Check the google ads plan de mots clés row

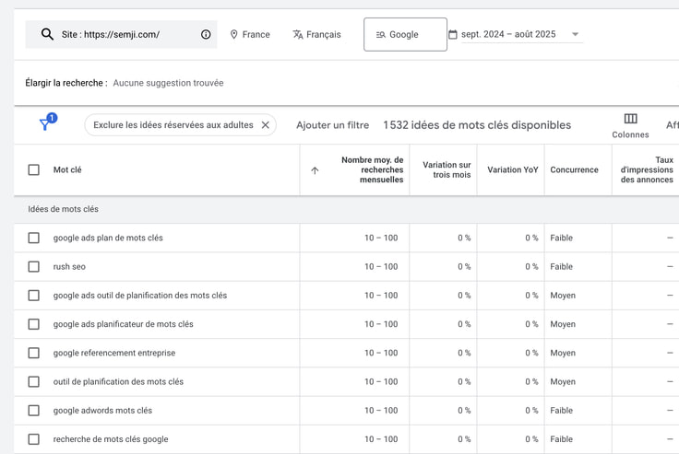pyautogui.click(x=34, y=238)
